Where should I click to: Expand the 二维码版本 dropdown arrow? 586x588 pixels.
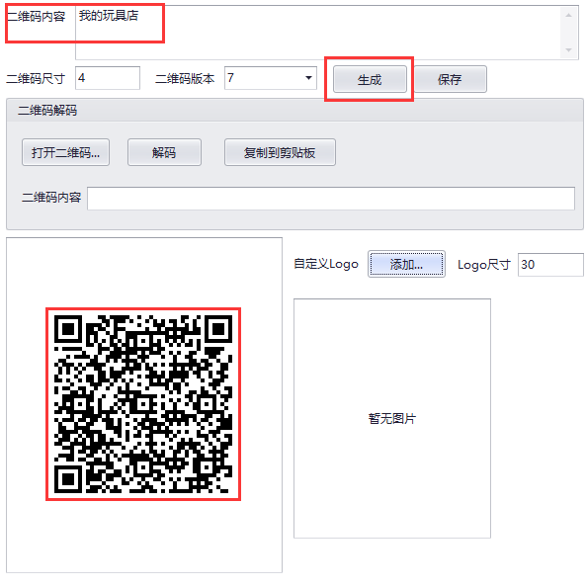click(308, 78)
